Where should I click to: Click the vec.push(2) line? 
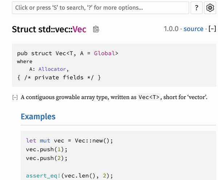tap(47, 158)
